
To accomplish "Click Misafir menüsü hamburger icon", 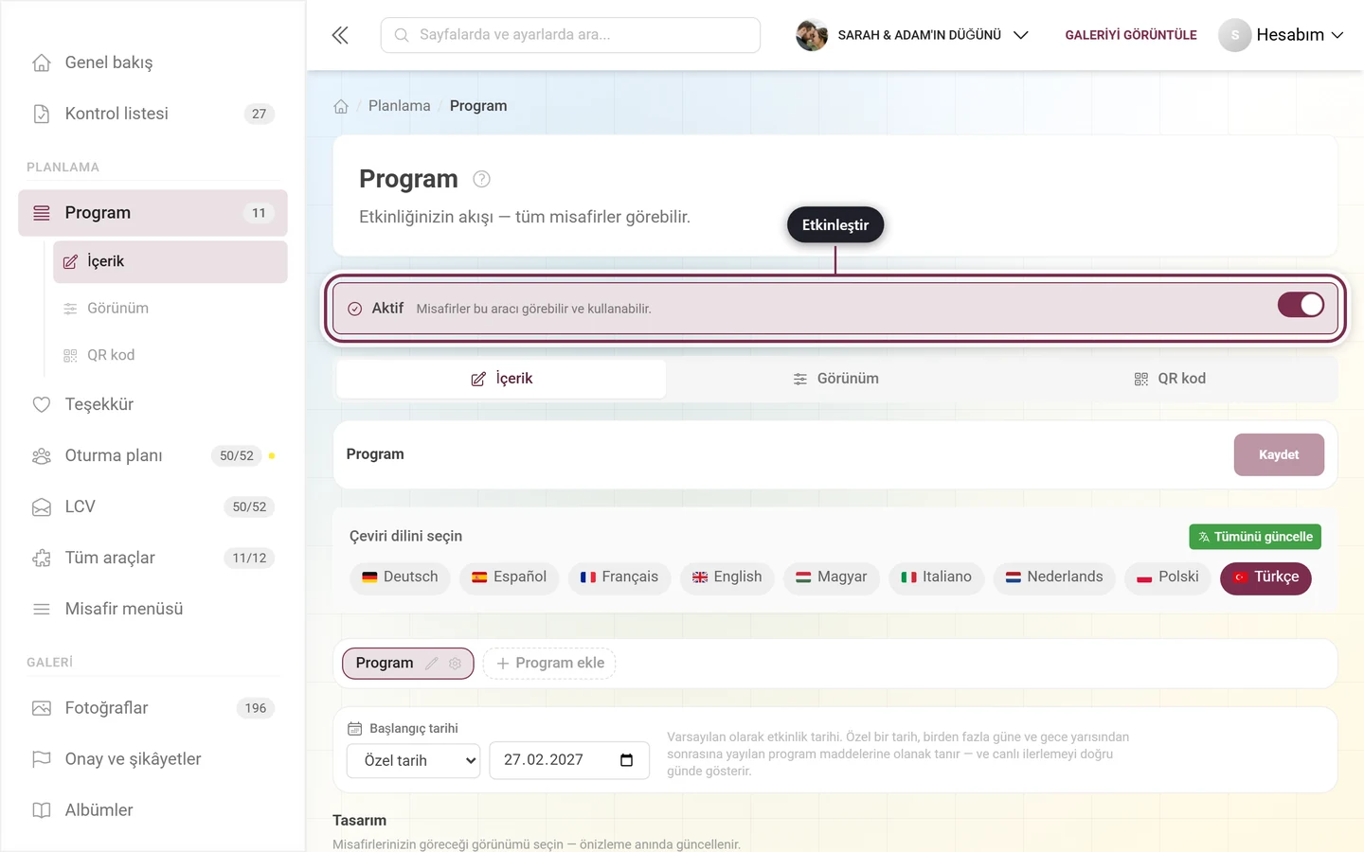I will [42, 609].
